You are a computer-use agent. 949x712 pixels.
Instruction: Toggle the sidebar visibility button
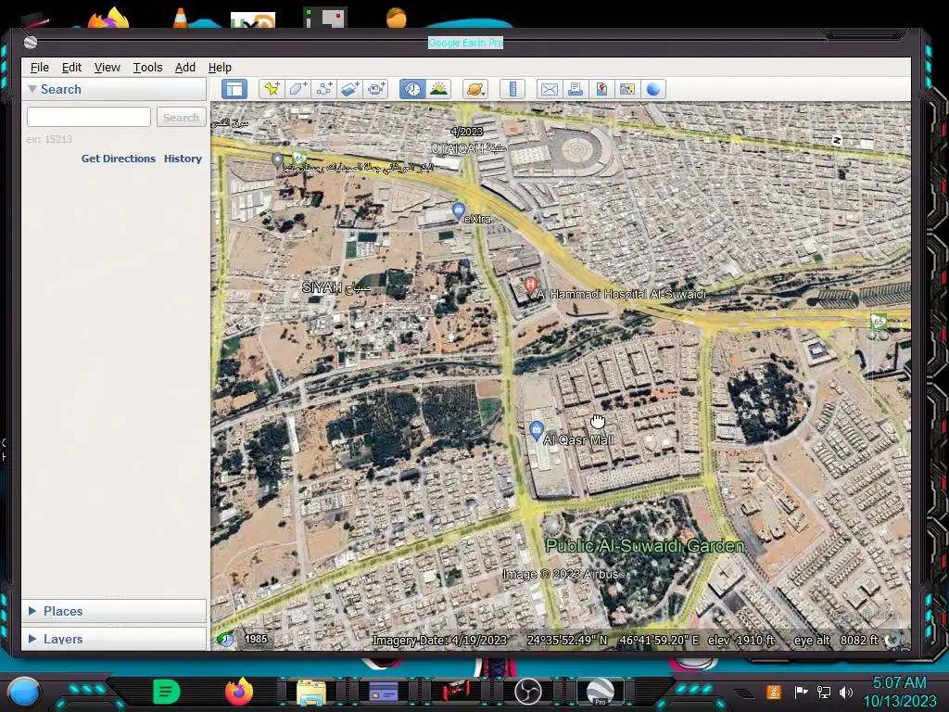(x=234, y=89)
